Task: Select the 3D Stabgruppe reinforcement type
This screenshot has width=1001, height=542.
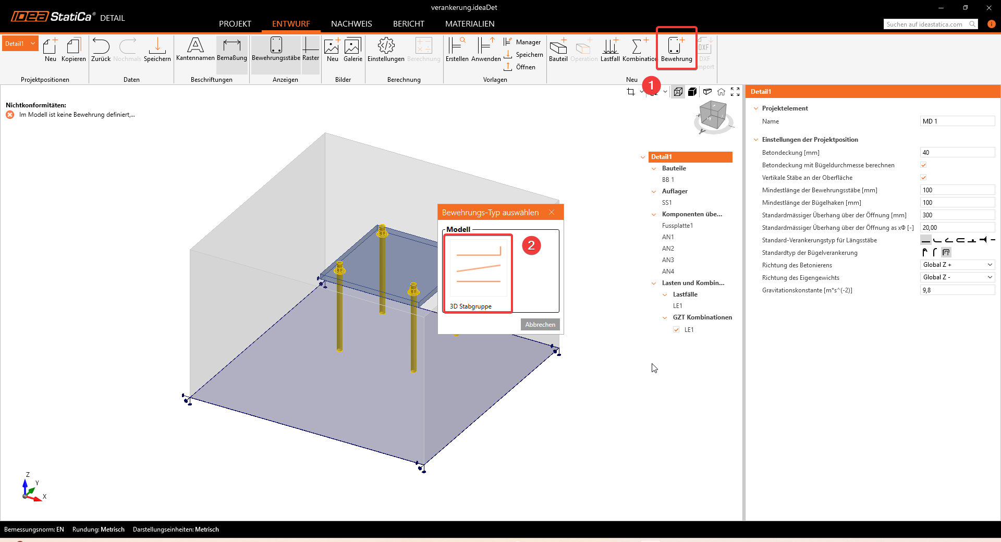Action: pyautogui.click(x=478, y=274)
